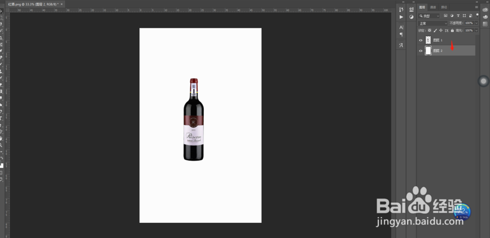Open the History panel icon
490x238 pixels.
[x=401, y=9]
